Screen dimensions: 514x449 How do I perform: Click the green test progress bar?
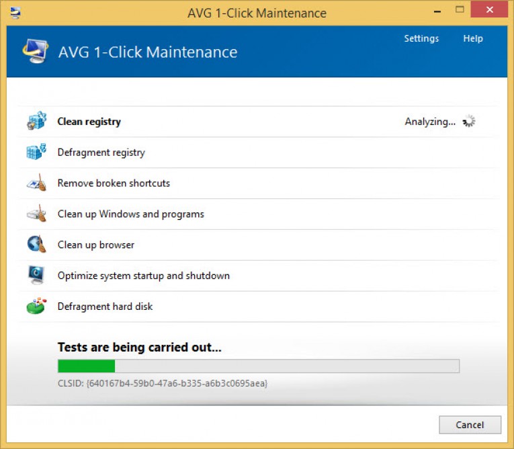pos(259,366)
